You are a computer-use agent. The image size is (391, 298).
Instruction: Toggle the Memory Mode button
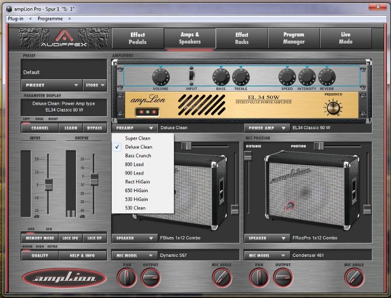[40, 238]
